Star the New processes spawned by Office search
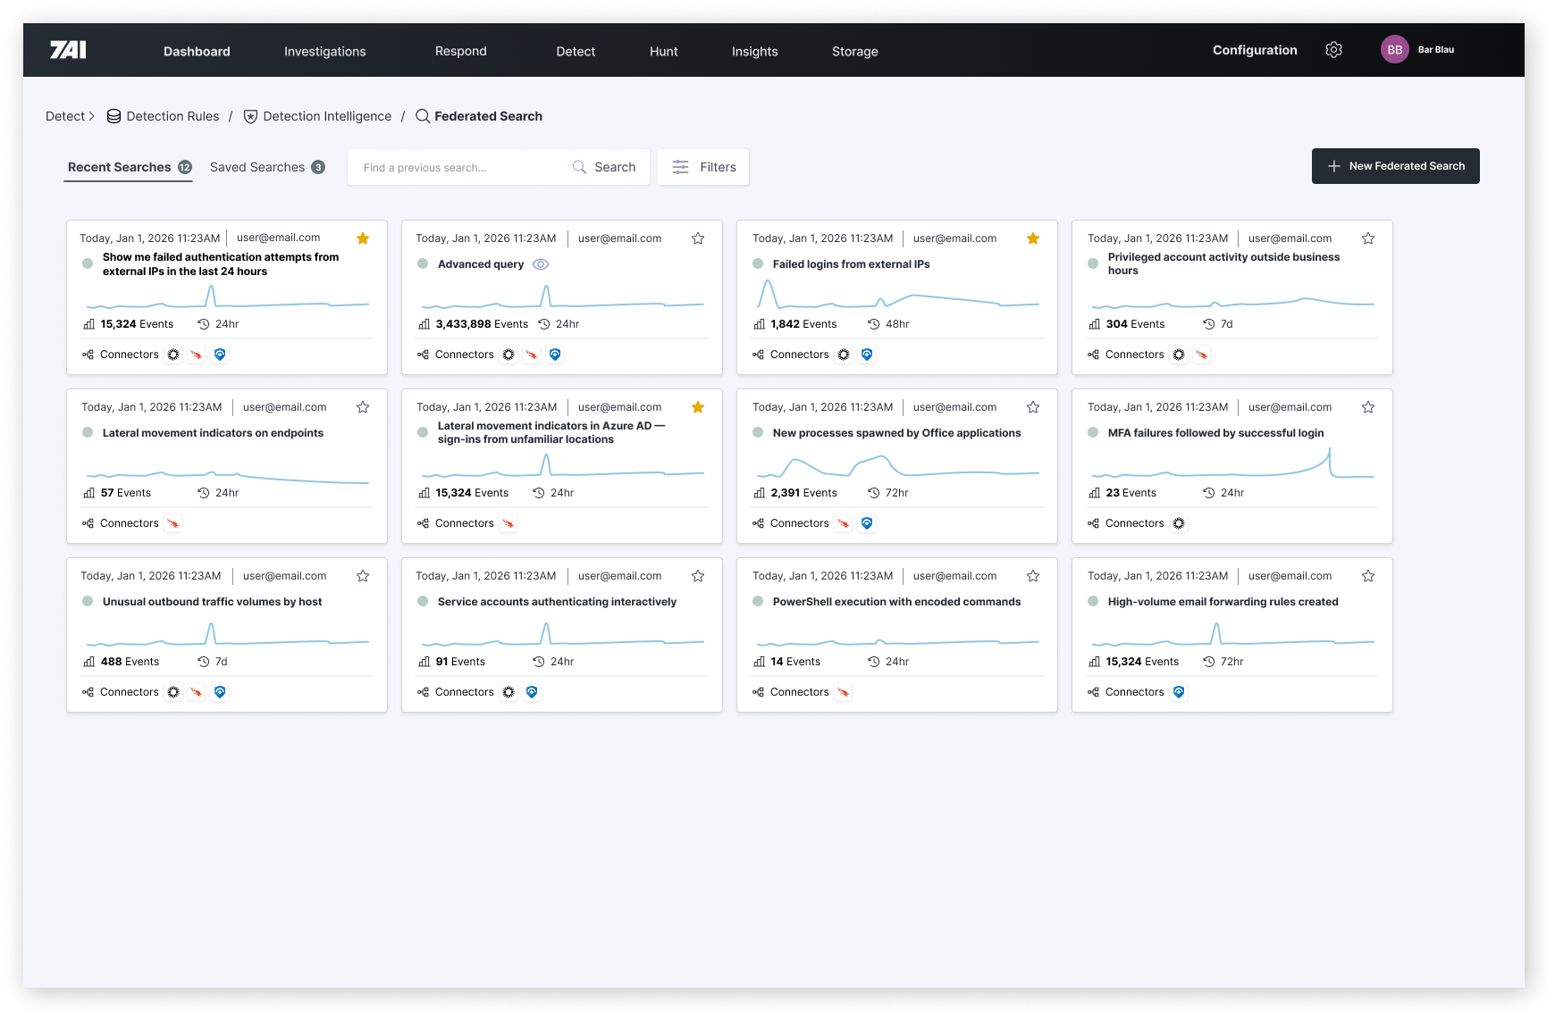Viewport: 1555px width, 1018px height. click(x=1033, y=407)
